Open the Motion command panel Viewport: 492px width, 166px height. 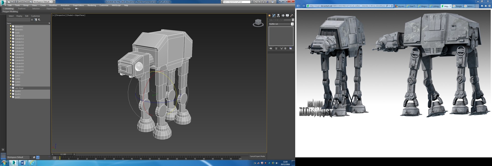click(283, 16)
